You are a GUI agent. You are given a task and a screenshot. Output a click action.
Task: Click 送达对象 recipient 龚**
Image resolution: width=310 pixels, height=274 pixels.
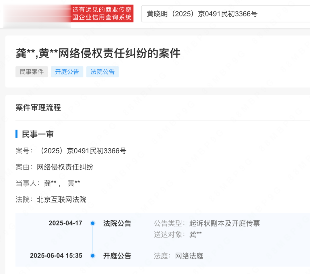click(195, 234)
